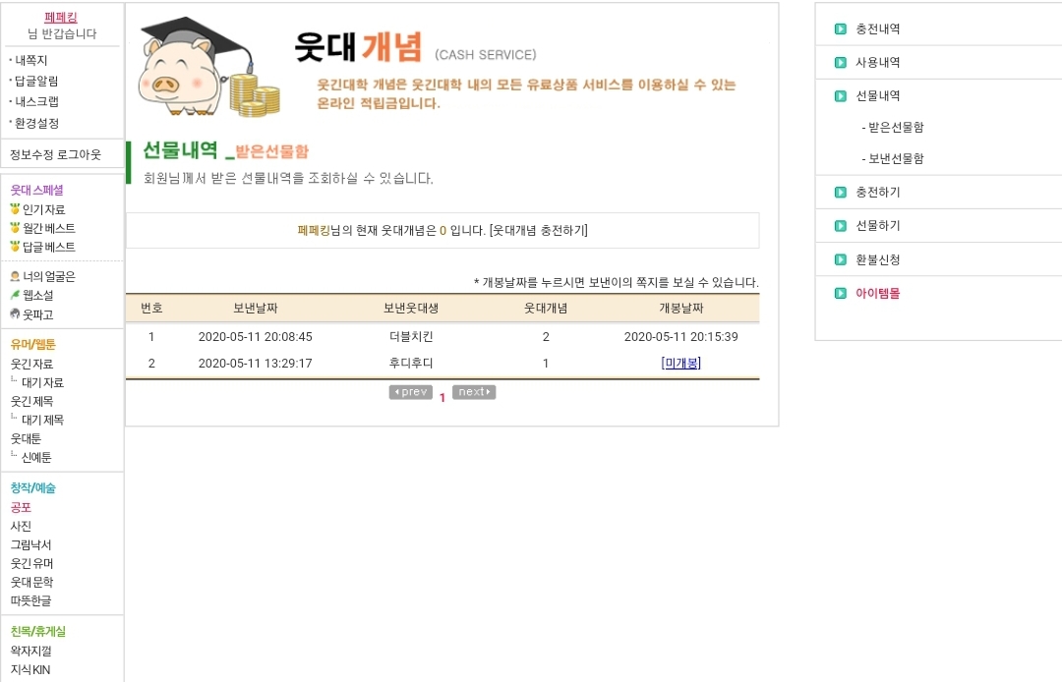Click the green arrow icon beside 환불신청
This screenshot has height=682, width=1062.
(x=841, y=259)
